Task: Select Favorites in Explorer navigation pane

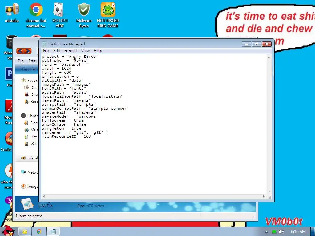Action: pyautogui.click(x=30, y=80)
